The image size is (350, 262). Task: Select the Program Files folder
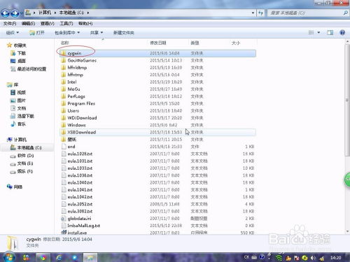pyautogui.click(x=81, y=103)
